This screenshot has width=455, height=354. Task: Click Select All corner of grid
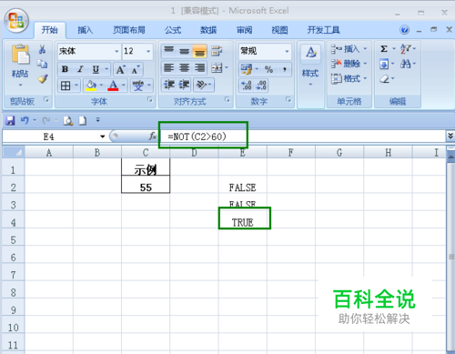(x=14, y=152)
